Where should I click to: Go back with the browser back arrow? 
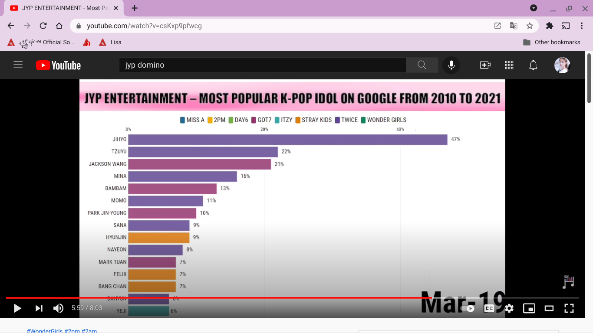coord(11,26)
